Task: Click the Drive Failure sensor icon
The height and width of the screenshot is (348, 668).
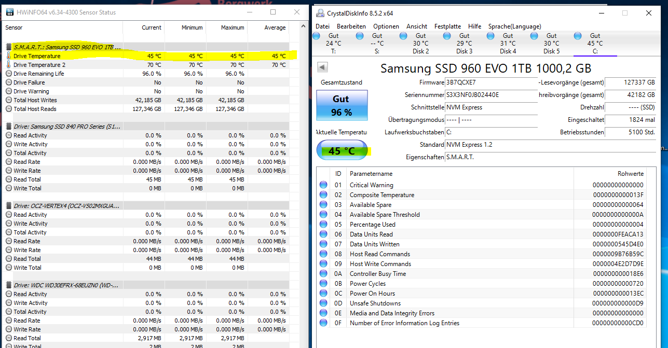Action: [x=9, y=82]
